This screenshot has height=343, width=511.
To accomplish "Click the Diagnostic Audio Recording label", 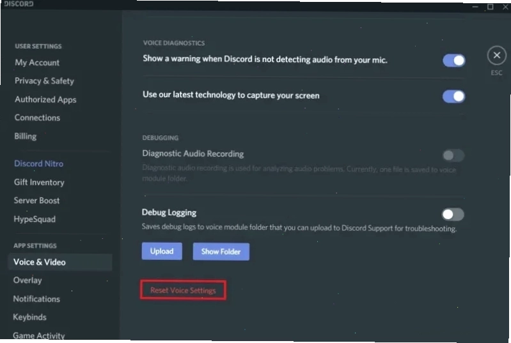I will tap(193, 153).
